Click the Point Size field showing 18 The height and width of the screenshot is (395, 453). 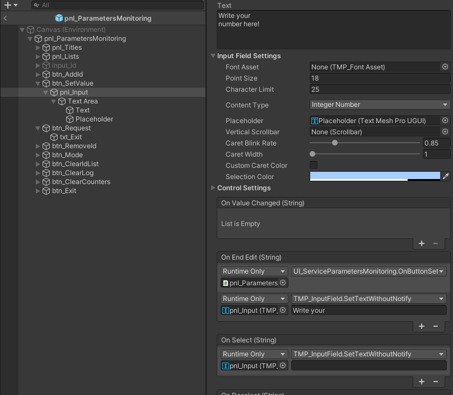pyautogui.click(x=380, y=78)
